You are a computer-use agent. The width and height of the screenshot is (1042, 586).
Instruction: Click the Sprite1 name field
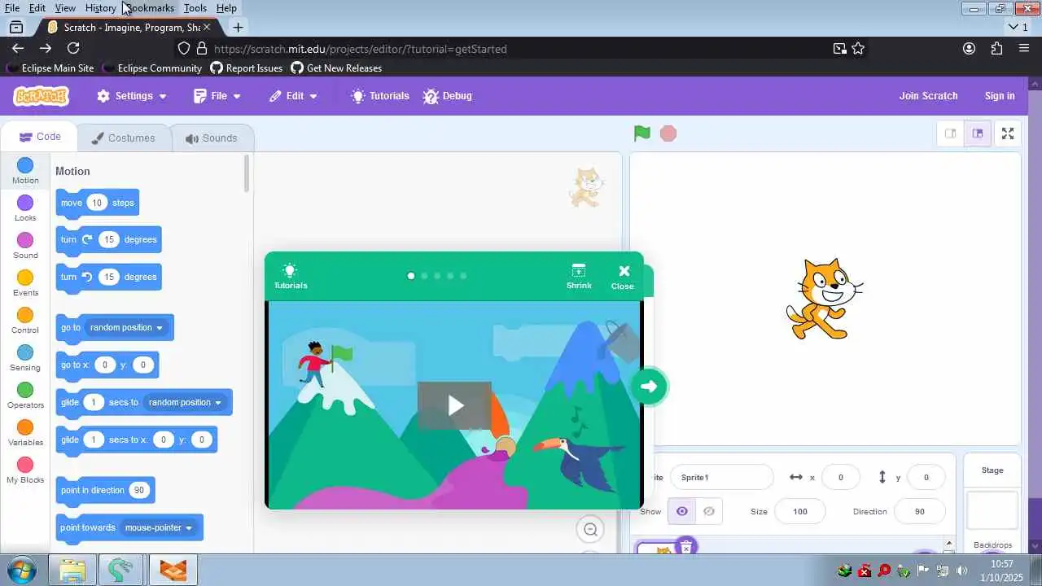[x=721, y=477]
